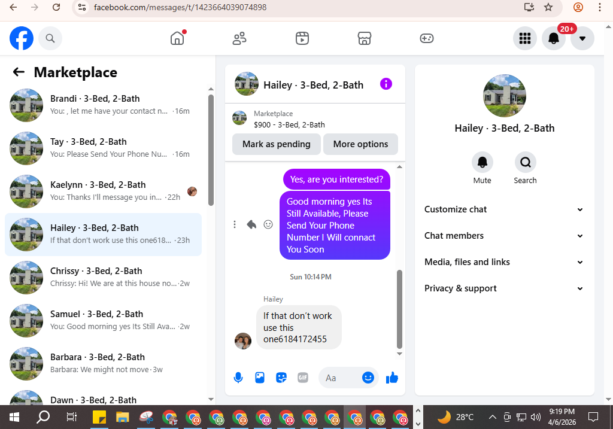Choose a sticker icon
613x429 pixels.
point(281,378)
